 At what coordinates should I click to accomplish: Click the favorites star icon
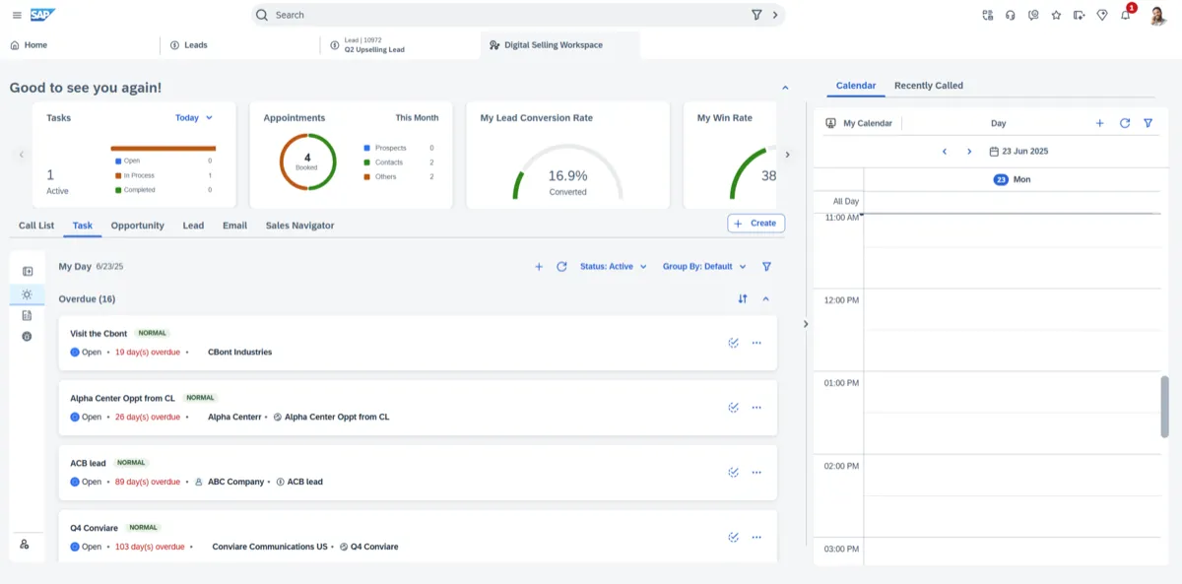click(x=1055, y=15)
